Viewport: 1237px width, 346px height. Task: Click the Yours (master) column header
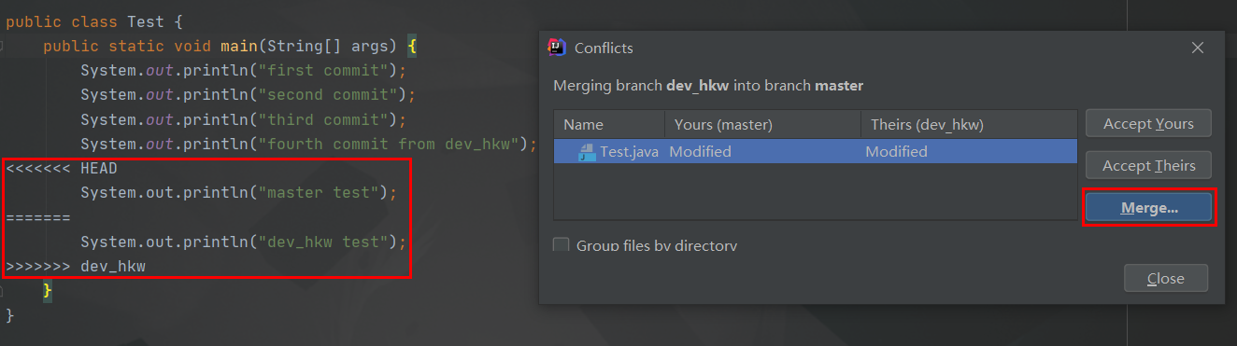762,124
